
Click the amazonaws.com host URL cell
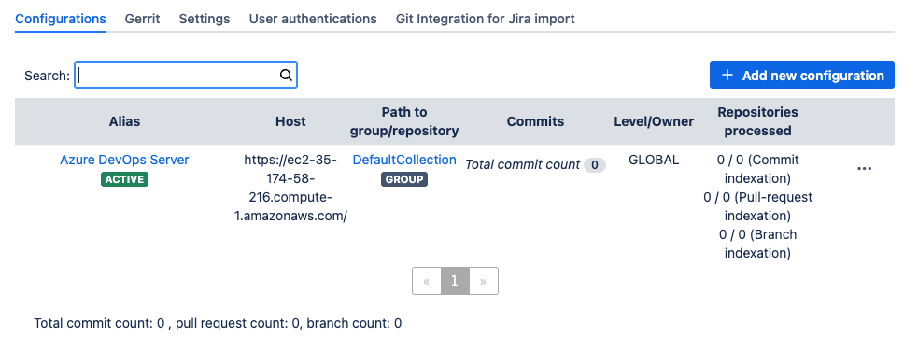290,188
